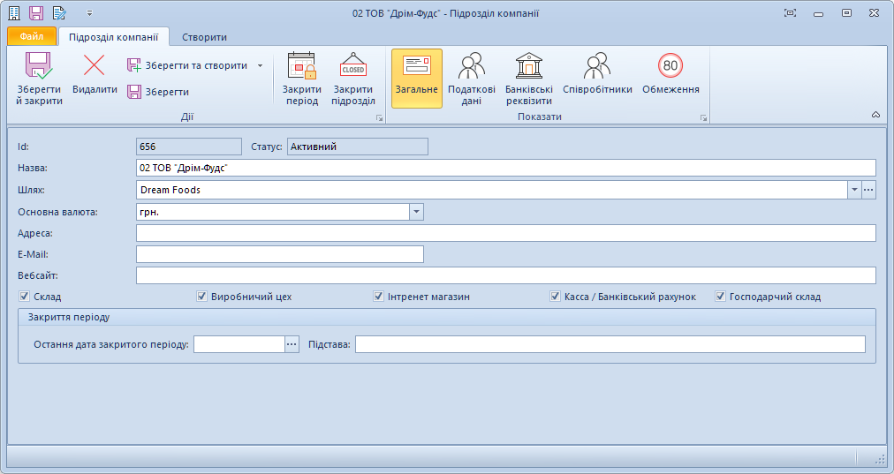This screenshot has width=894, height=474.
Task: Open the Шлях dropdown arrow
Action: [x=854, y=190]
